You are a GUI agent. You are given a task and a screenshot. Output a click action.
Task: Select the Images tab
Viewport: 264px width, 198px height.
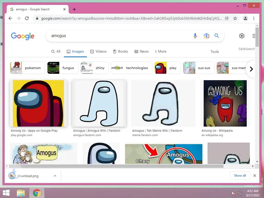pos(75,52)
